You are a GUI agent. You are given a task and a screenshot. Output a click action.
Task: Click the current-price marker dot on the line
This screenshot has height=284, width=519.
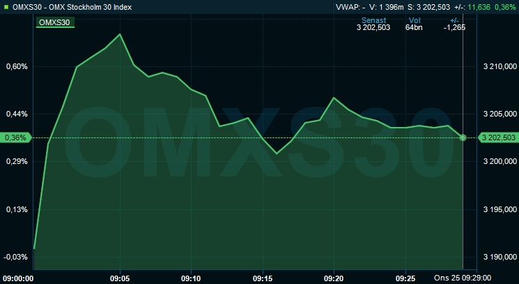pos(463,137)
